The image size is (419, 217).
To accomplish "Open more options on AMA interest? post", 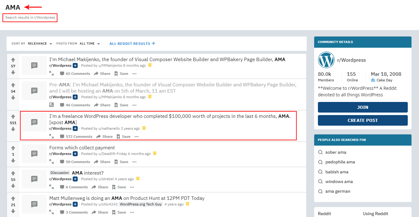I will click(x=132, y=187).
